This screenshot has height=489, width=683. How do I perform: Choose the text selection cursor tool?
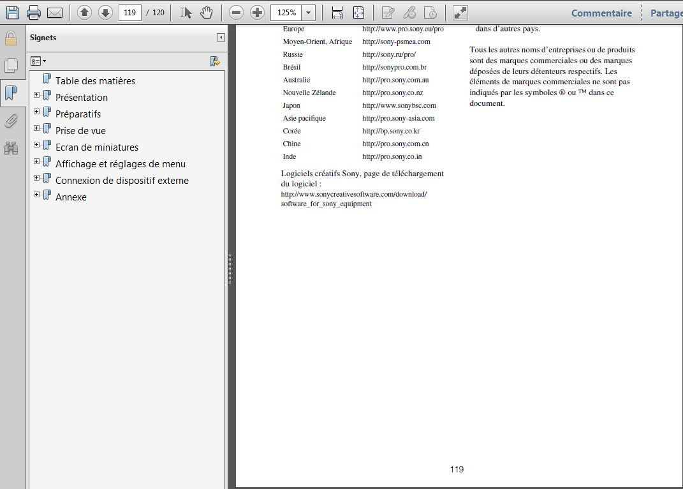pos(186,13)
